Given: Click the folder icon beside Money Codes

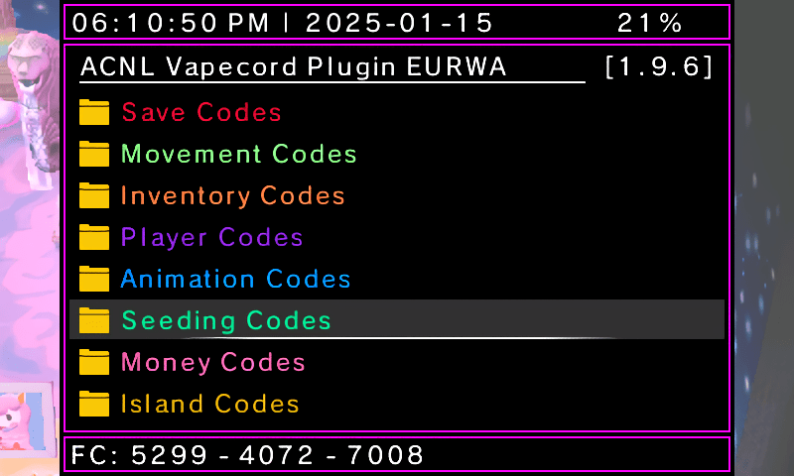Looking at the screenshot, I should click(94, 362).
